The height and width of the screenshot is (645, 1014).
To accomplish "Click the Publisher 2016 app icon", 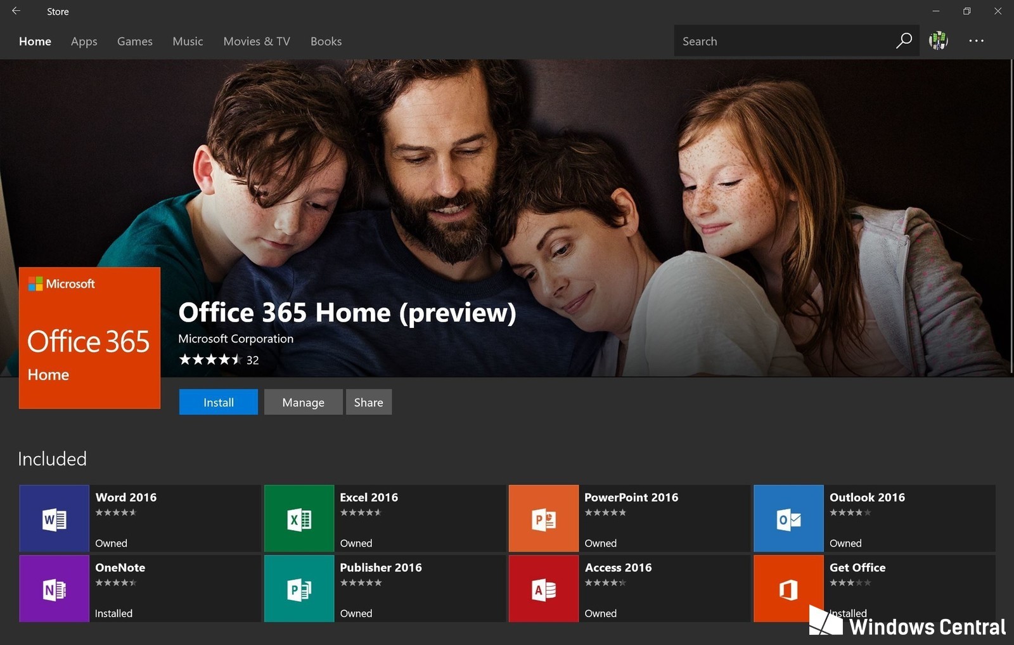I will click(299, 589).
